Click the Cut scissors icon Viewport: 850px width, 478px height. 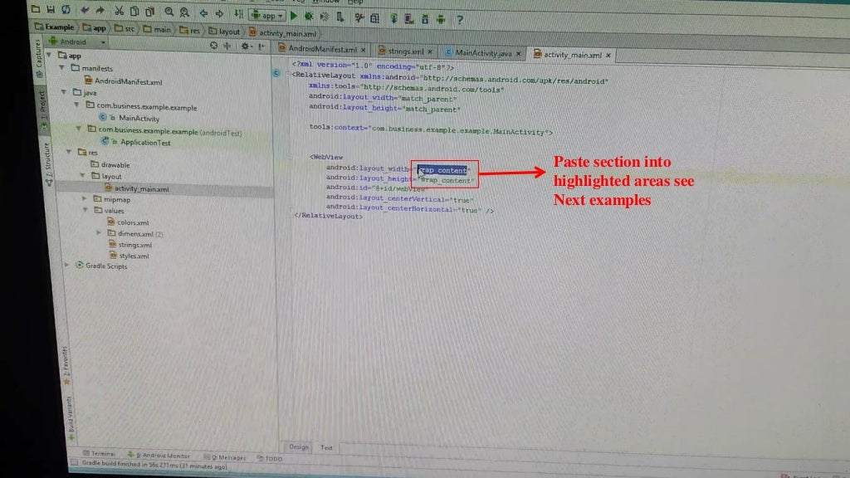pyautogui.click(x=119, y=11)
